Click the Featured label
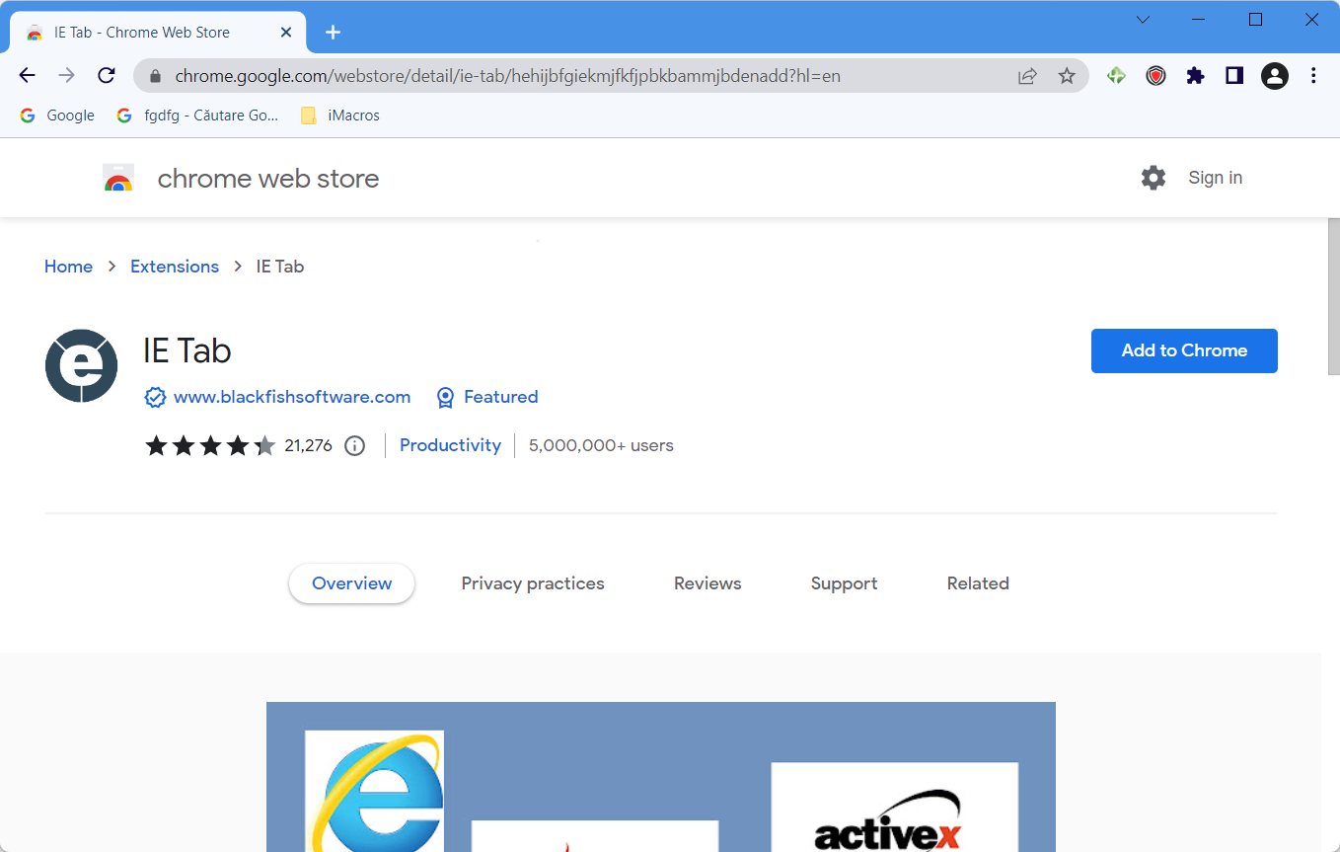This screenshot has height=852, width=1340. pyautogui.click(x=501, y=397)
